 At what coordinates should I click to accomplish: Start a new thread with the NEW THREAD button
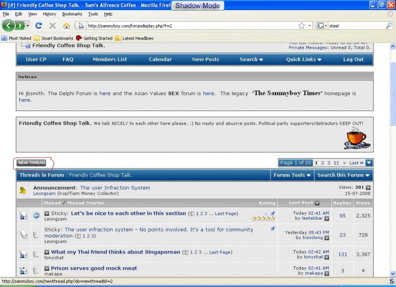tap(32, 163)
